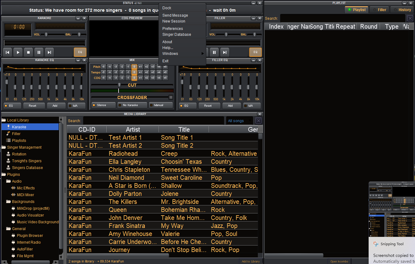Open the Internet Radio plugin
The image size is (415, 264).
[x=29, y=242]
